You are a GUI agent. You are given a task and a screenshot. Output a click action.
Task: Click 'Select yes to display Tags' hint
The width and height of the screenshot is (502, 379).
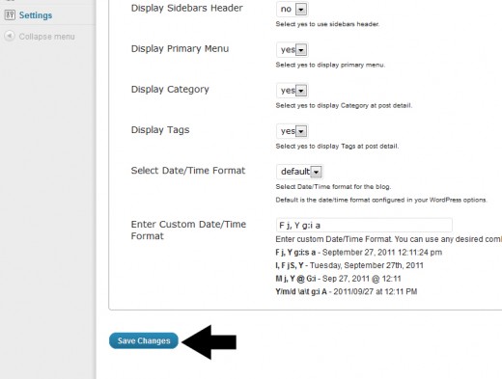coord(337,147)
